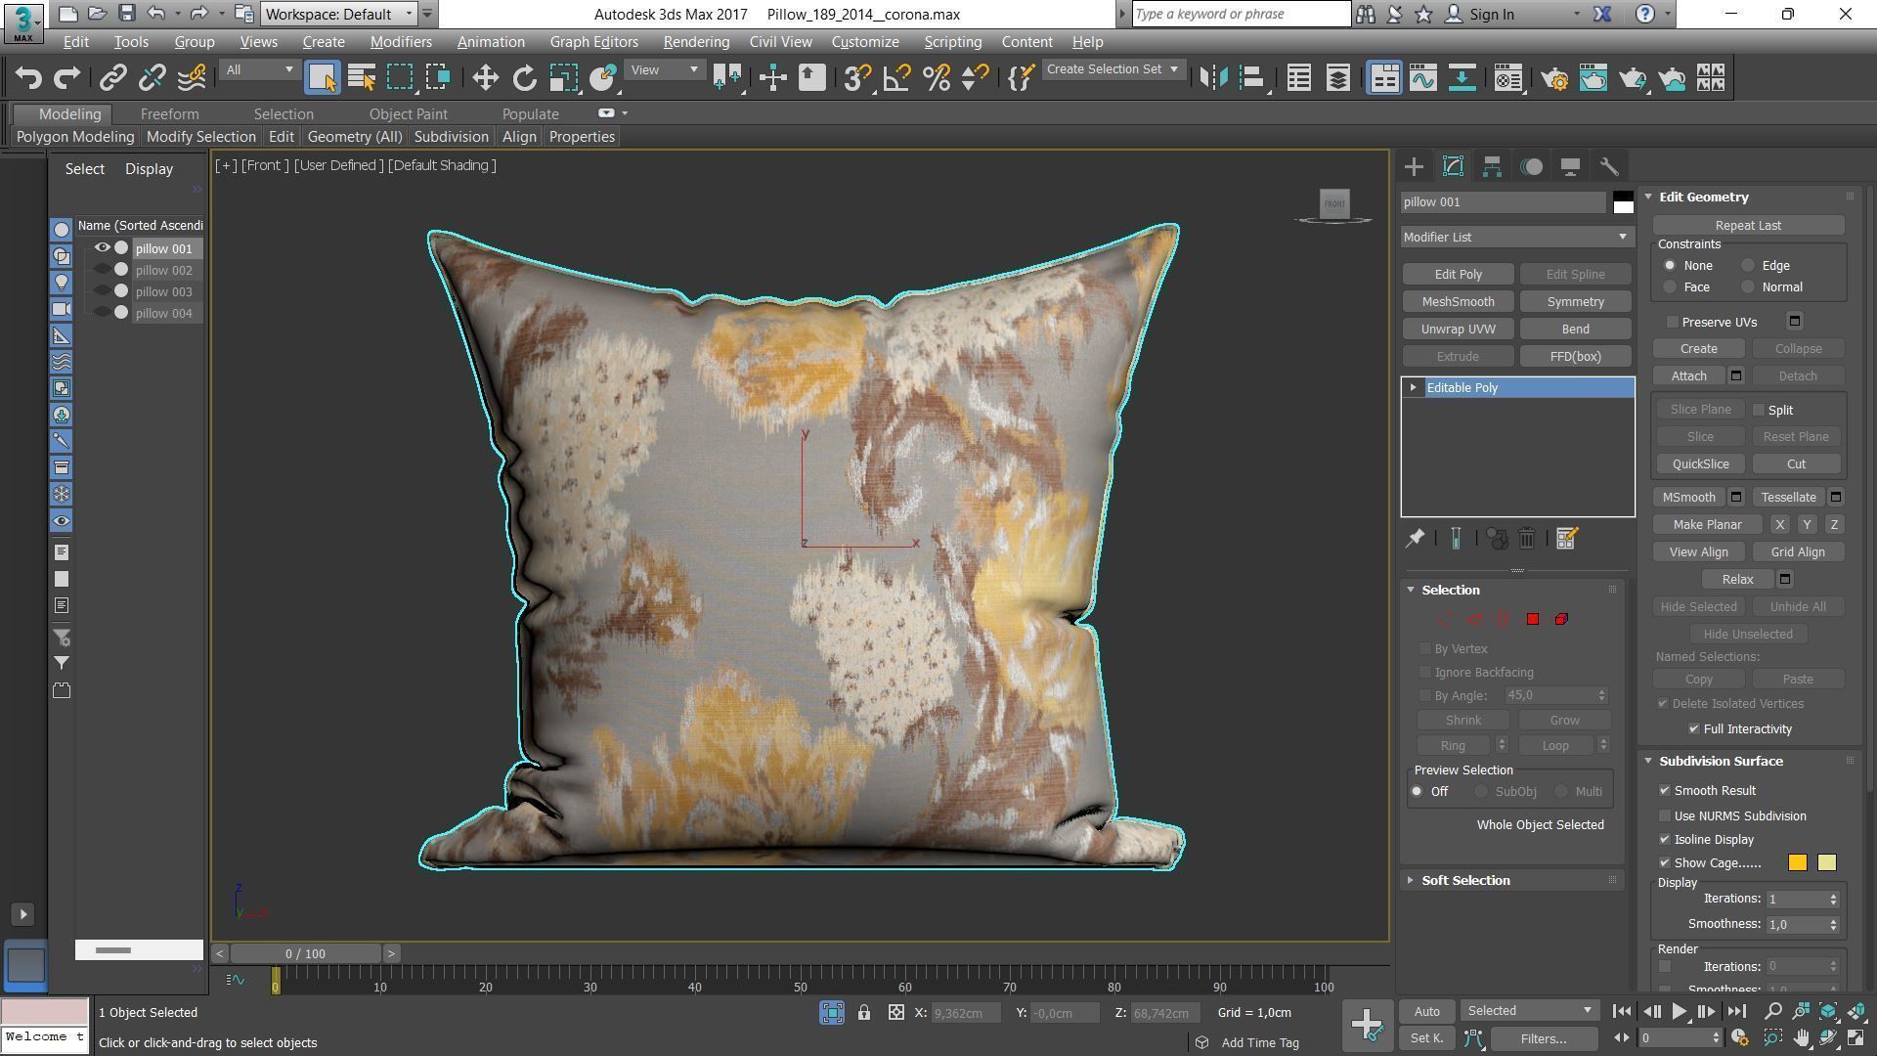1877x1056 pixels.
Task: Select Polygon sub-object level
Action: pos(1532,619)
